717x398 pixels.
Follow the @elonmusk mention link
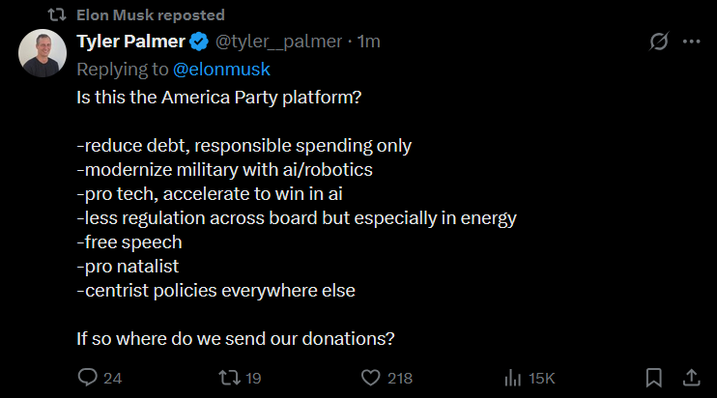221,70
